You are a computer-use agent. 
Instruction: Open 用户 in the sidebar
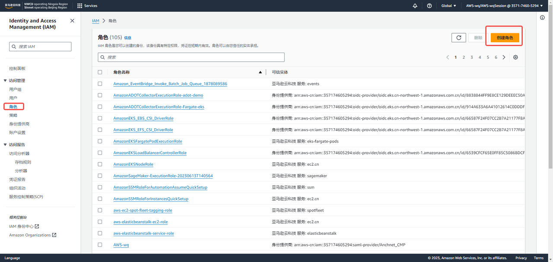(x=13, y=98)
